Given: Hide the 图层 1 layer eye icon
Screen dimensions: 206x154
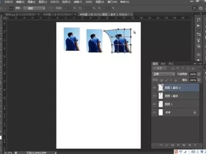Looking at the screenshot, I should [154, 104].
